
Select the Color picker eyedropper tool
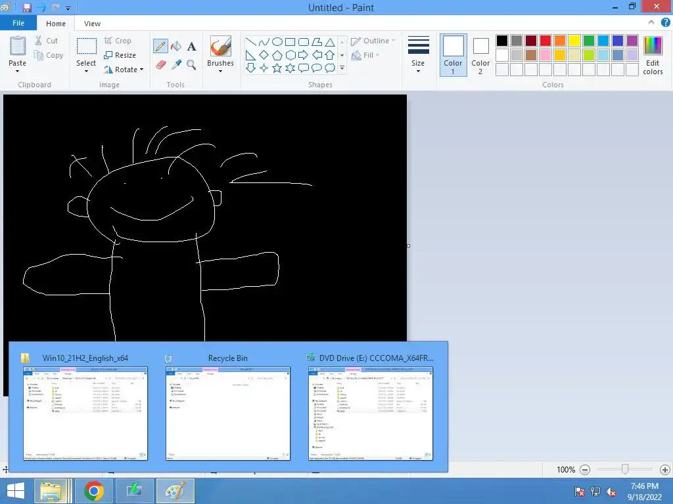pos(176,65)
